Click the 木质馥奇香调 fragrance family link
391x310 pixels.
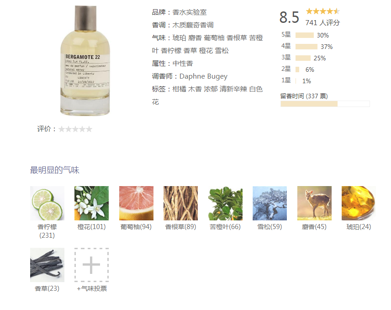(x=193, y=25)
